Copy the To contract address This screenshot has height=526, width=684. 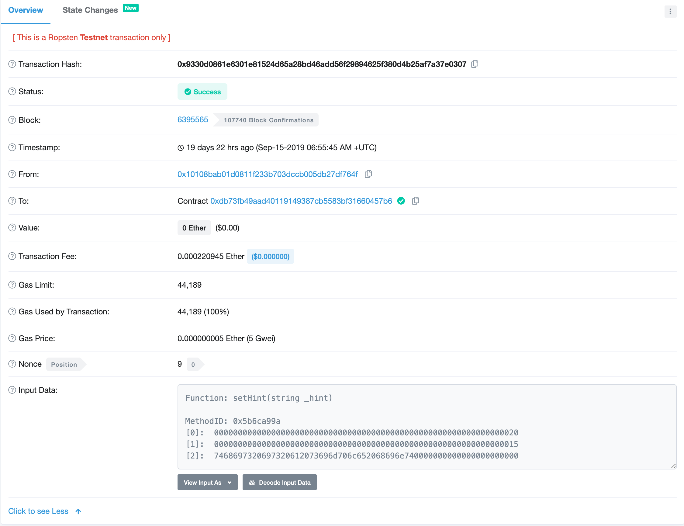[x=415, y=201]
